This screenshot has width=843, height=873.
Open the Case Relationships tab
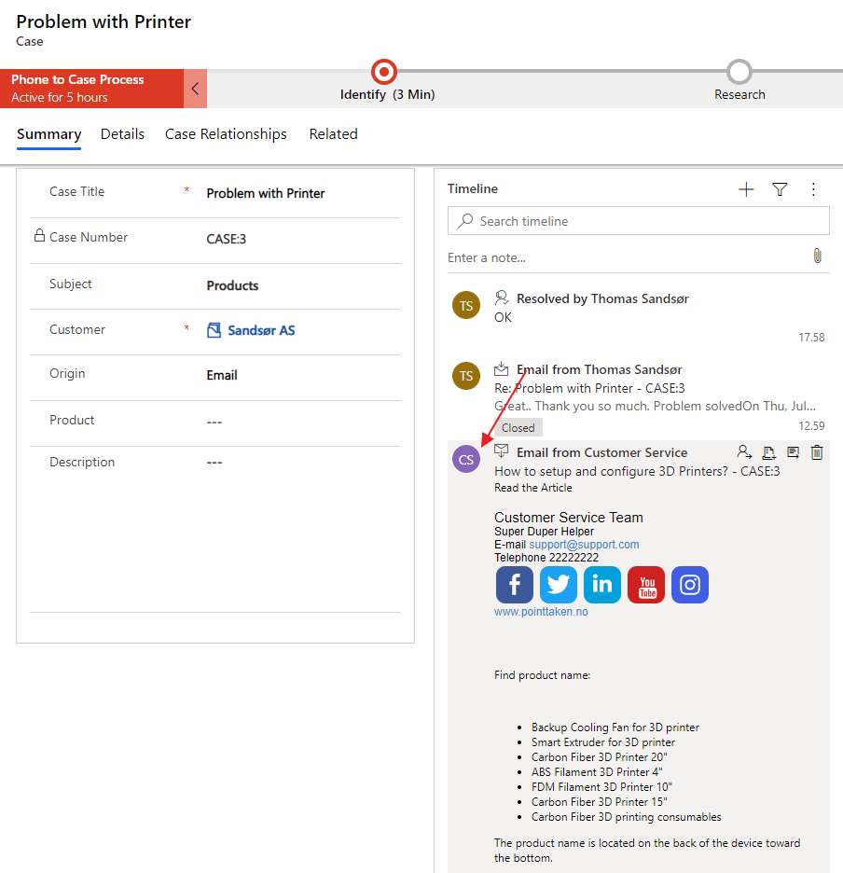click(x=226, y=134)
